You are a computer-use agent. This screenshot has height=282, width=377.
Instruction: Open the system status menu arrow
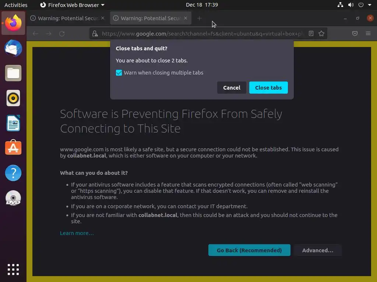(x=370, y=5)
